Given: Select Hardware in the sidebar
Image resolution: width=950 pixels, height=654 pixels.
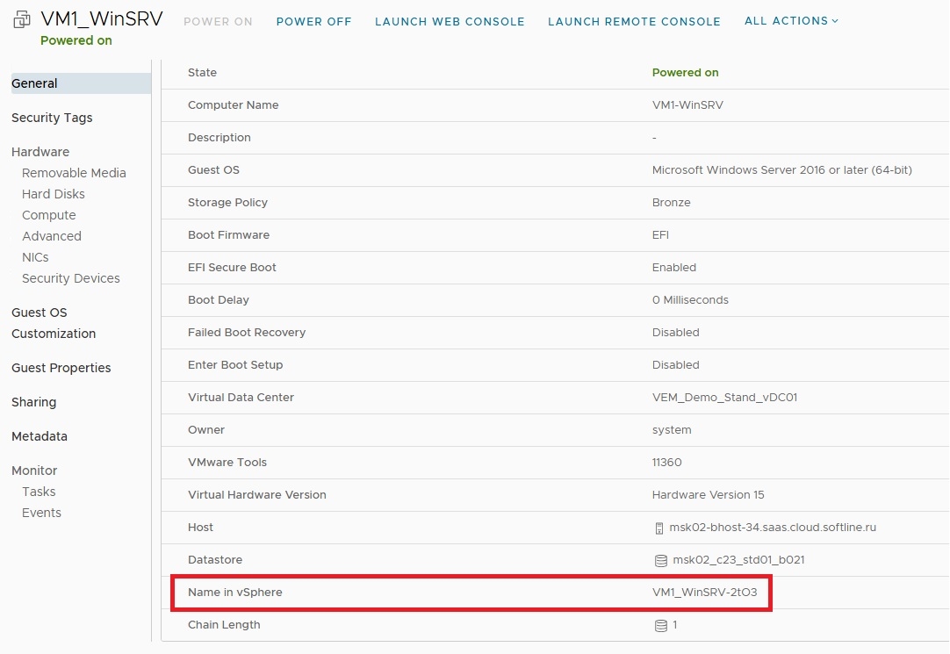Looking at the screenshot, I should [x=40, y=151].
